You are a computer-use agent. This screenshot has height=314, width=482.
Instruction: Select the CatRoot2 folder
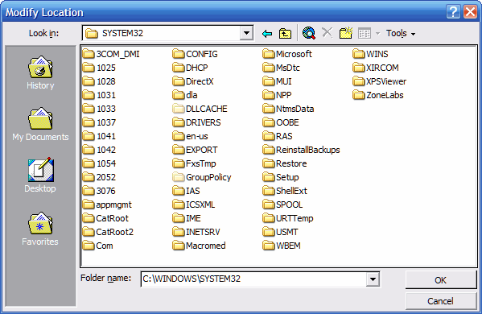108,232
